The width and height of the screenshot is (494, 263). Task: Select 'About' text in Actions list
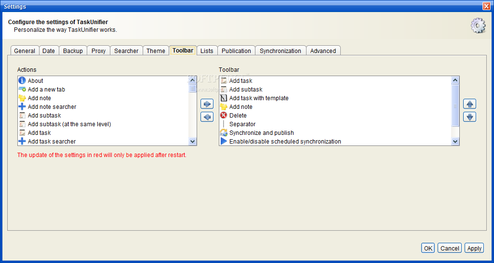click(x=35, y=80)
